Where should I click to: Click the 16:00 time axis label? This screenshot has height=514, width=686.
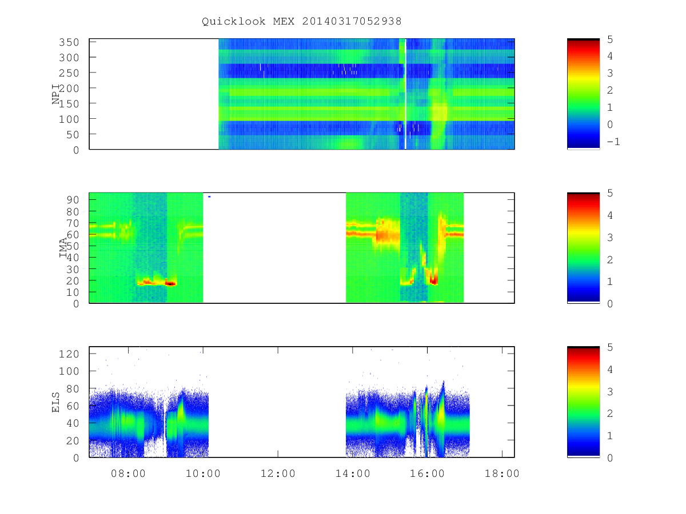tap(428, 473)
